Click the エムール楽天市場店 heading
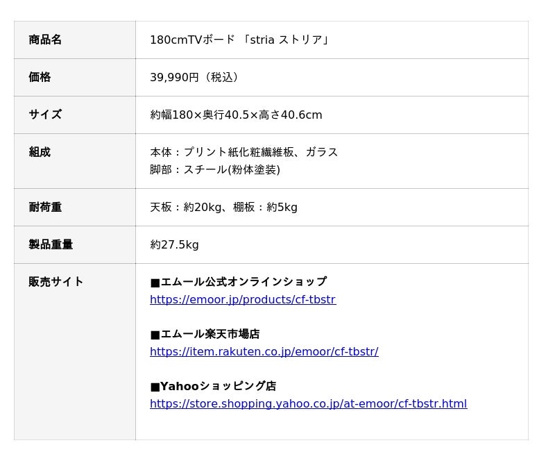The image size is (555, 461). point(205,334)
